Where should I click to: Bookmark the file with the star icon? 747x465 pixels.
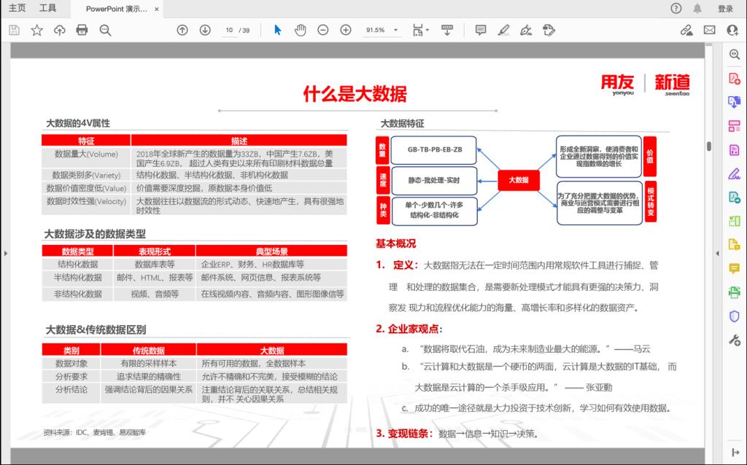pyautogui.click(x=36, y=30)
